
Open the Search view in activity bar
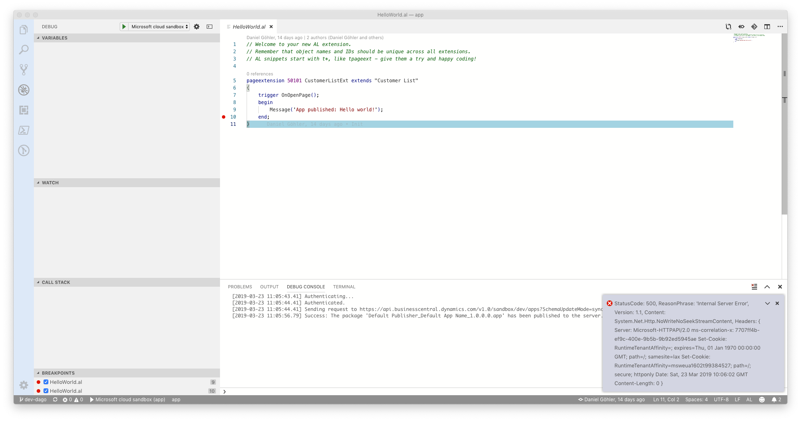point(24,50)
